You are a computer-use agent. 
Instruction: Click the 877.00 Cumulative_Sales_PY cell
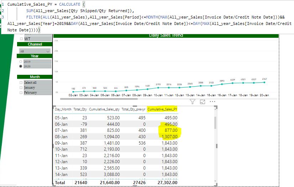click(171, 130)
